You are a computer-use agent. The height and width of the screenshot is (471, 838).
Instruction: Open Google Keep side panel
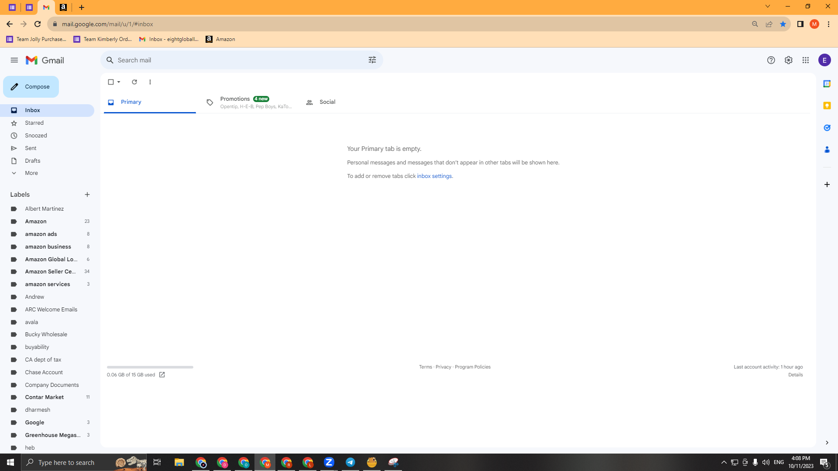pyautogui.click(x=827, y=106)
